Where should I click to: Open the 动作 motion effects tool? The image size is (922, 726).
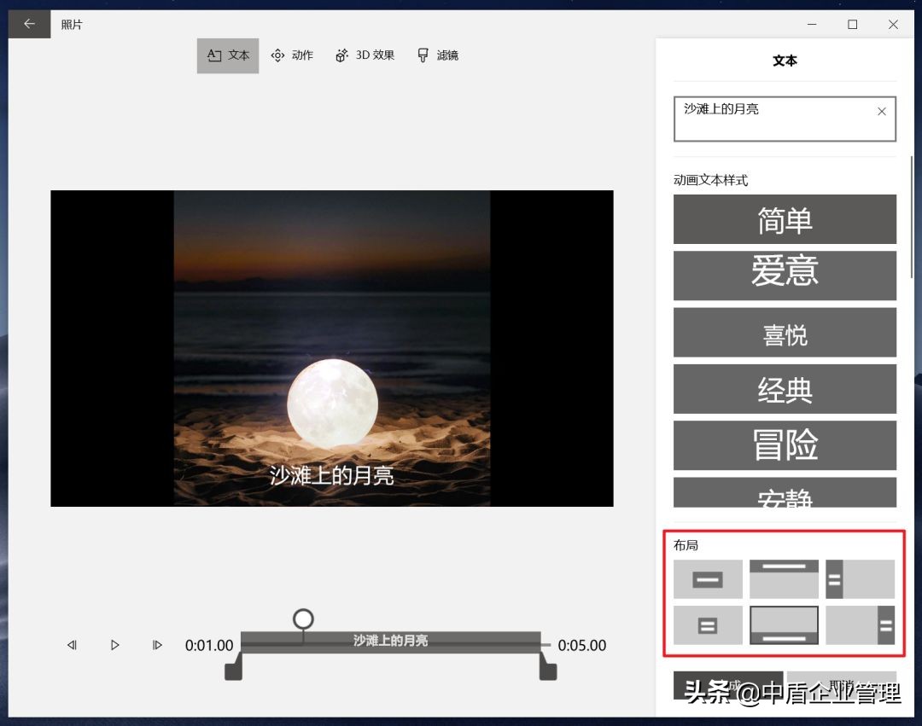pyautogui.click(x=292, y=55)
